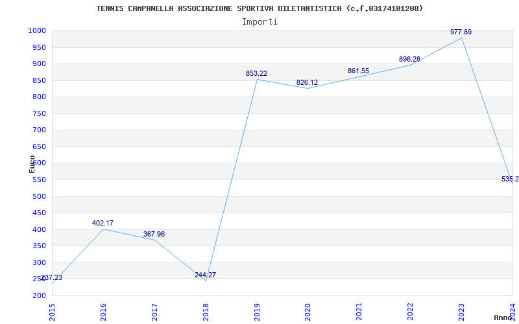Click the 2019 x-axis year label
Image resolution: width=519 pixels, height=324 pixels.
pyautogui.click(x=257, y=312)
